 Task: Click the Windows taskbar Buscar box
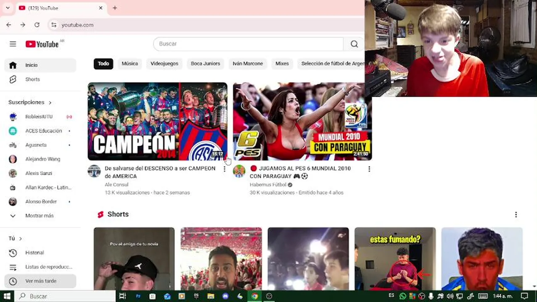tap(66, 296)
